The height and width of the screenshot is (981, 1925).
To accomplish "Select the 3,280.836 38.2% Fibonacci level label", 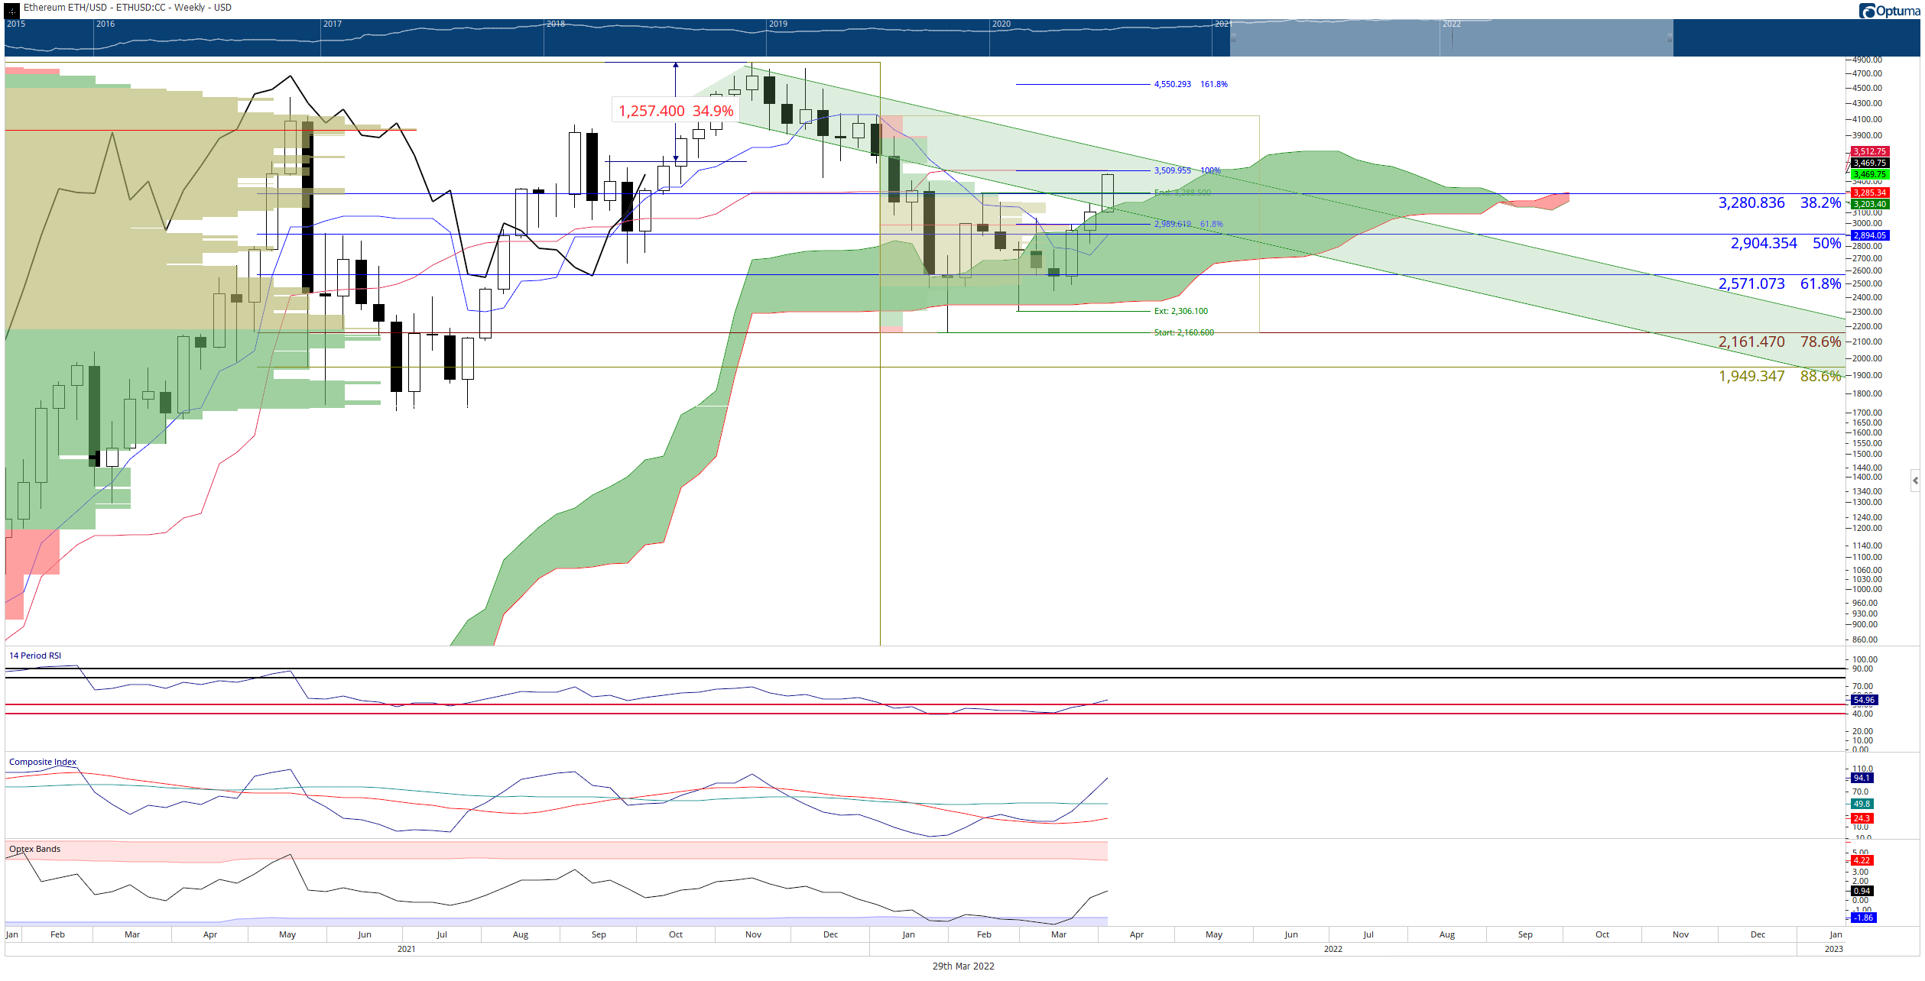I will tap(1779, 202).
